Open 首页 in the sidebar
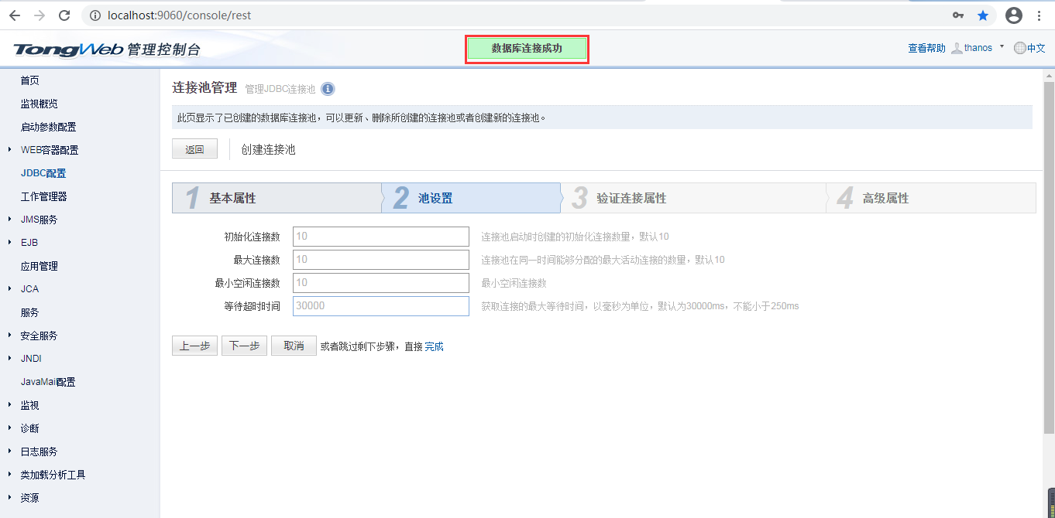This screenshot has width=1055, height=518. pyautogui.click(x=29, y=80)
